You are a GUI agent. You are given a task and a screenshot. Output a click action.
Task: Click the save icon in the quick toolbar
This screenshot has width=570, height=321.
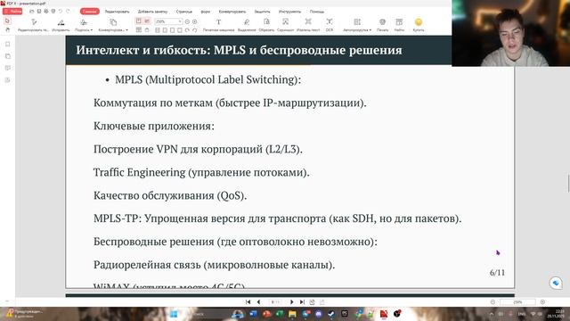click(39, 12)
